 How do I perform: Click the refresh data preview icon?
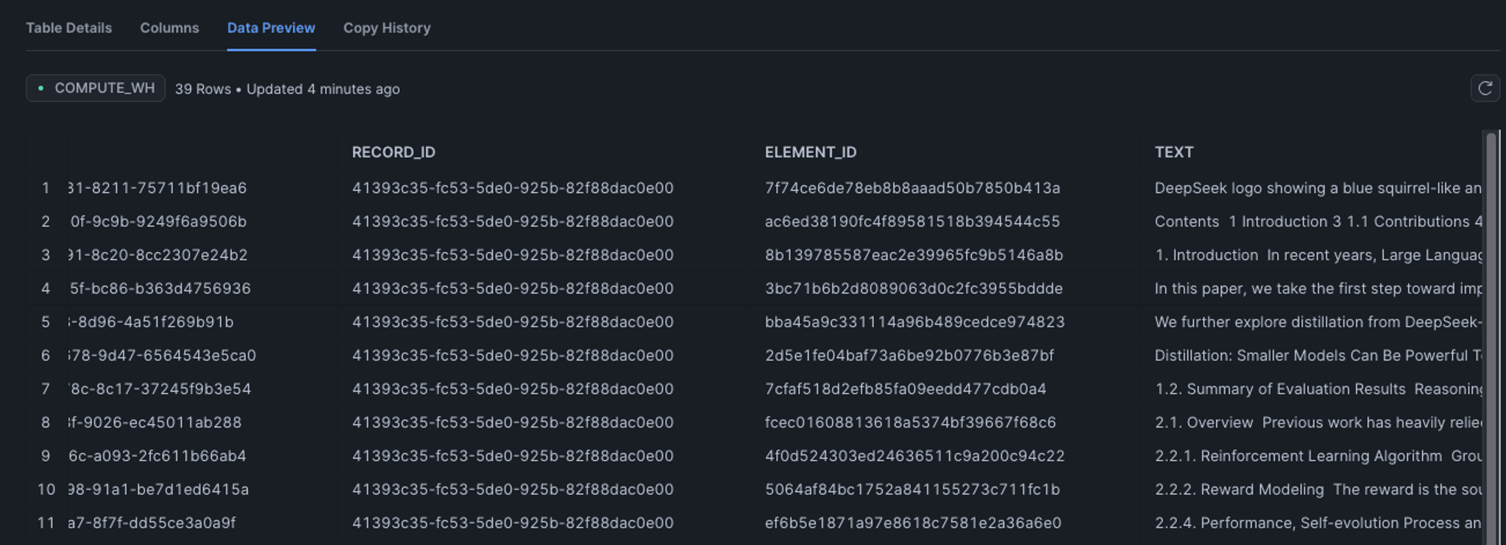tap(1485, 88)
